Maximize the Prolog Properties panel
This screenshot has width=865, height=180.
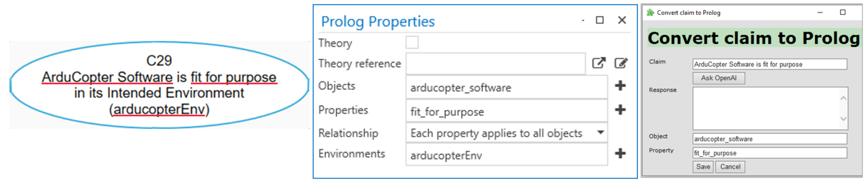click(600, 20)
